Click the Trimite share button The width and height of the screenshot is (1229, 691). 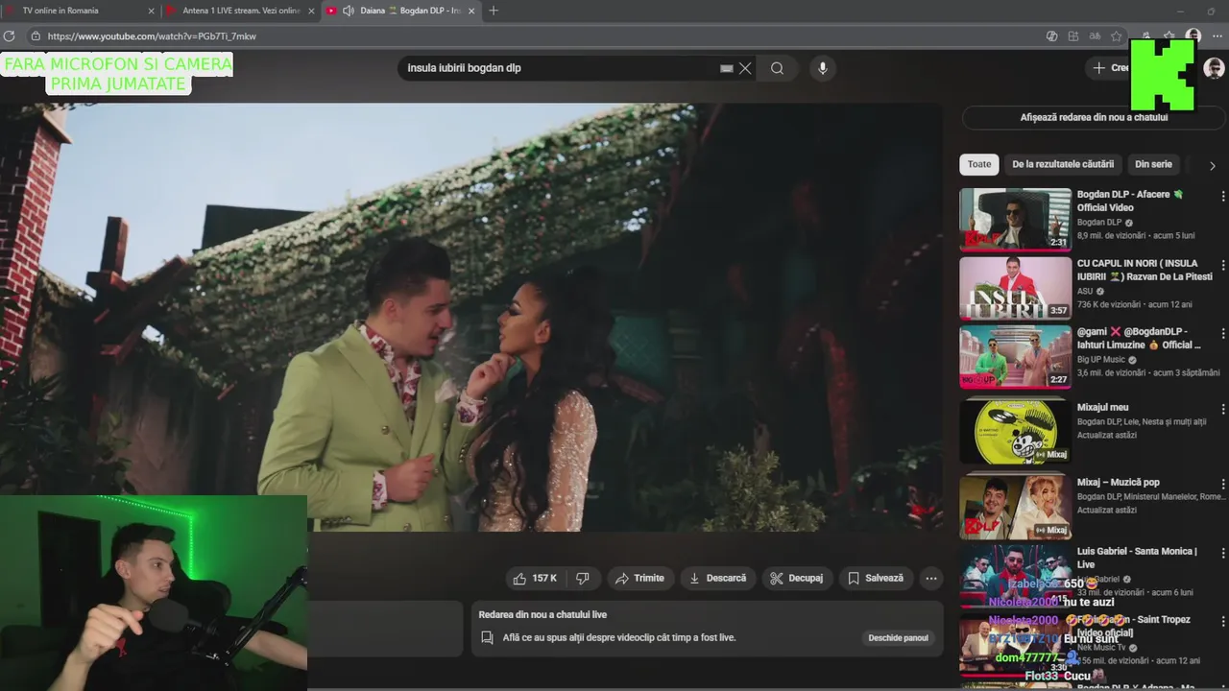point(639,578)
